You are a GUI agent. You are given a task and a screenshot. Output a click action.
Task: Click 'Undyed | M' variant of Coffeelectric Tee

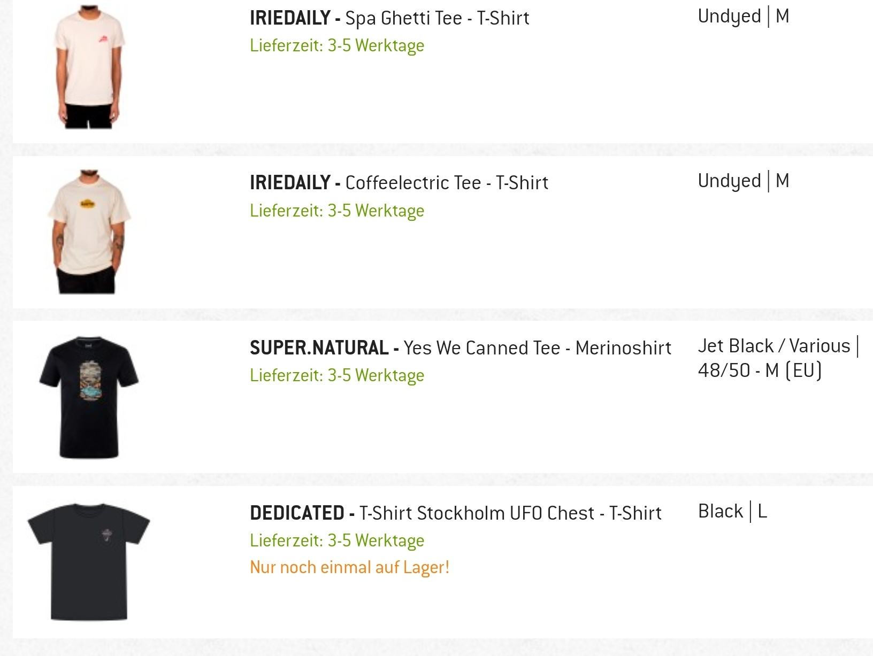click(743, 181)
